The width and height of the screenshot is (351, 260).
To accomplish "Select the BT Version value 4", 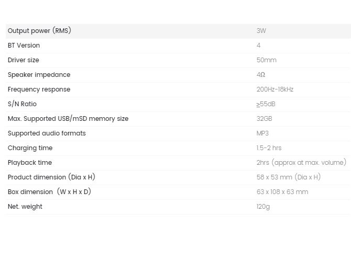I will pyautogui.click(x=259, y=46).
